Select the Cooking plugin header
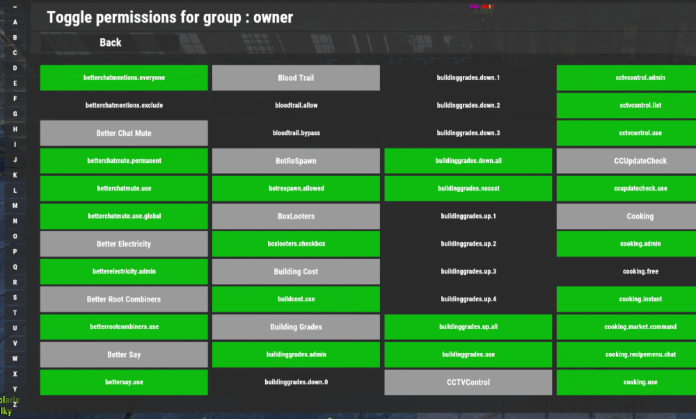 click(x=640, y=216)
